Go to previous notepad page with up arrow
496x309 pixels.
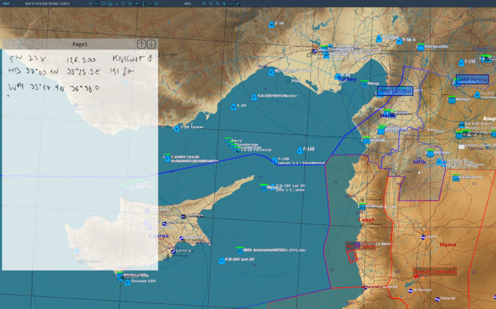[142, 44]
